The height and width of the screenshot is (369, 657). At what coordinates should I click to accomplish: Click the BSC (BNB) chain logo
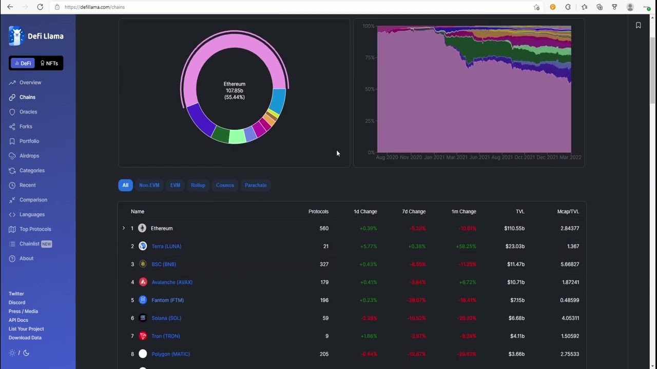[143, 264]
